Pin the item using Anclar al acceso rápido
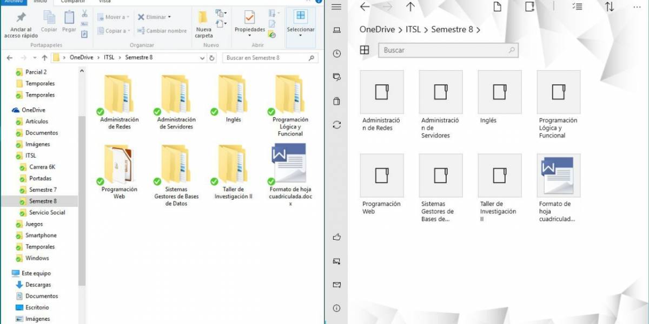 (x=21, y=25)
